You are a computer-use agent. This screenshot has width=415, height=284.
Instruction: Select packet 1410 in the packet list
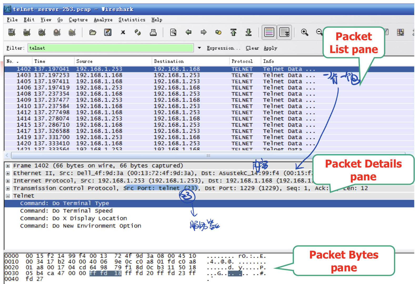tap(209, 106)
